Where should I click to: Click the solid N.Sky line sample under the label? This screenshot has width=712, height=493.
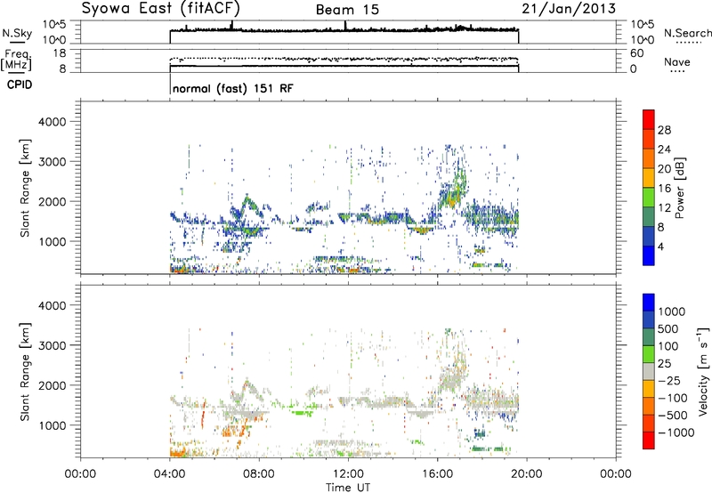17,42
